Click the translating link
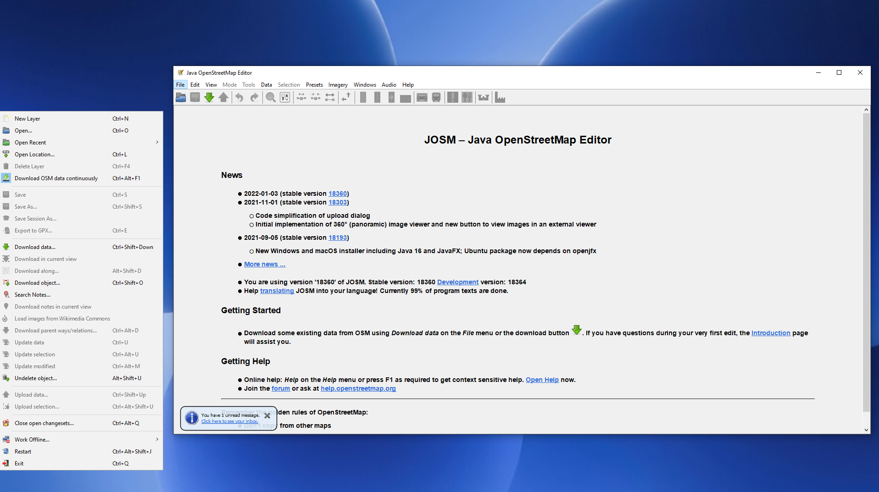879x492 pixels. [x=277, y=291]
